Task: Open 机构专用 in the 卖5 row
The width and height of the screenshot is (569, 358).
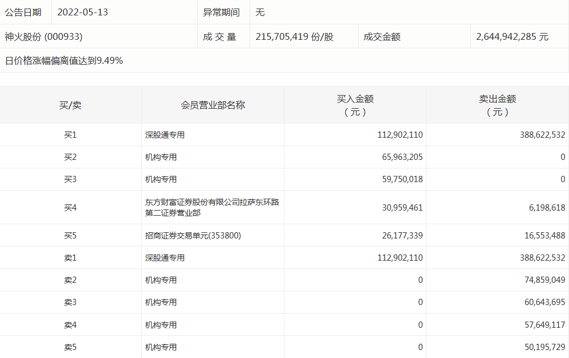Action: click(161, 347)
